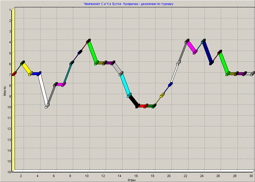Viewport: 255px width, 182px height.
Task: Select the thick dark blue segment after game 24
Action: coord(207,52)
